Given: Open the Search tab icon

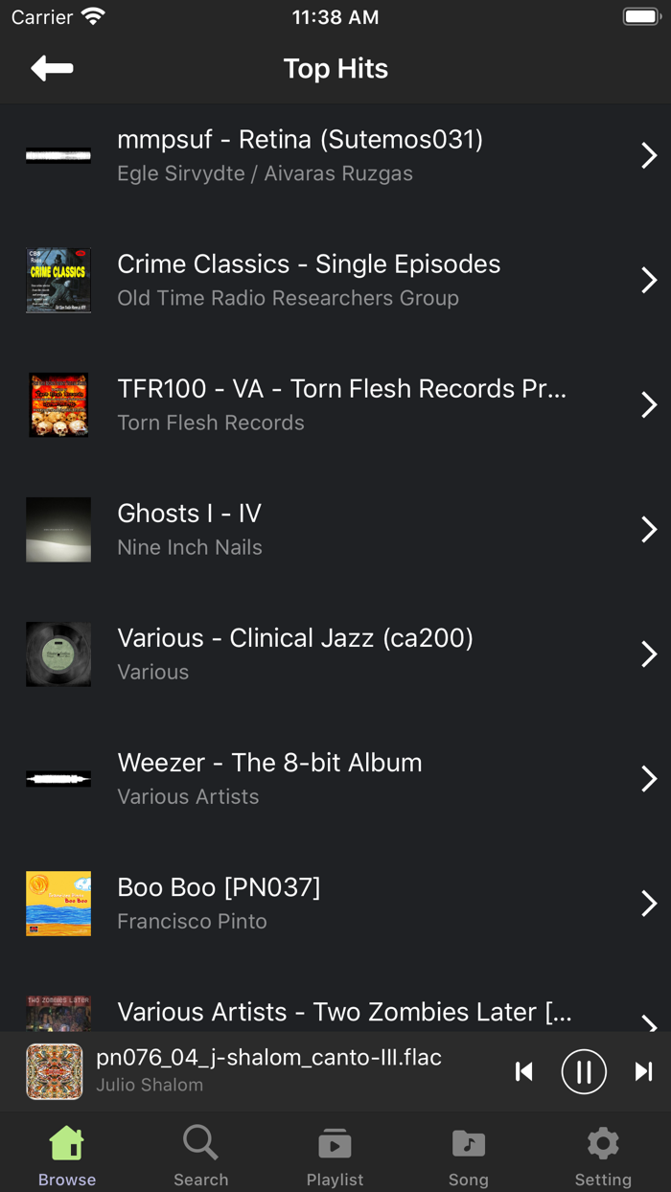Looking at the screenshot, I should 200,1142.
